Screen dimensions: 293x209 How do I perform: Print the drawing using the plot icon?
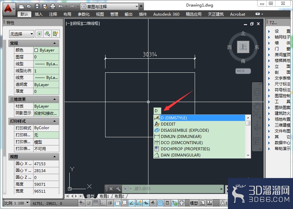click(53, 7)
